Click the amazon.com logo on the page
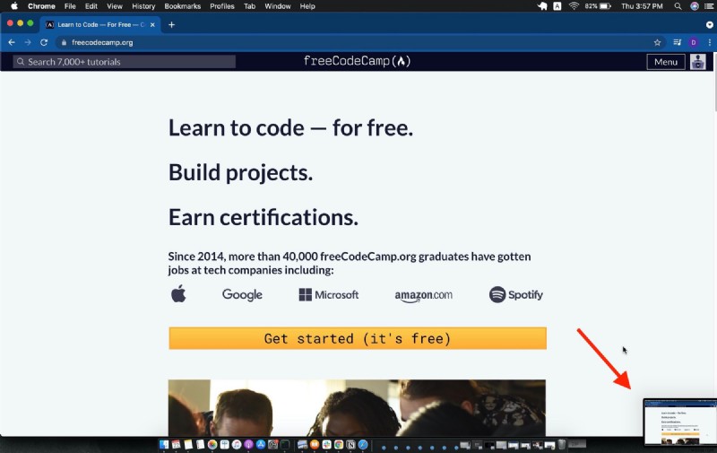Screen dimensions: 717x453 point(423,296)
